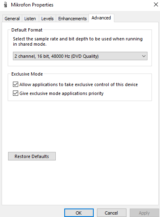Click the microphone icon in the title bar

[6, 5]
